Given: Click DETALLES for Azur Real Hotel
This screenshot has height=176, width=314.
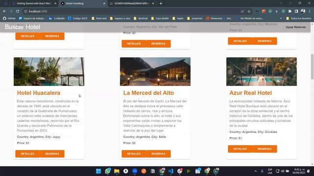Looking at the screenshot, I should (x=240, y=149).
